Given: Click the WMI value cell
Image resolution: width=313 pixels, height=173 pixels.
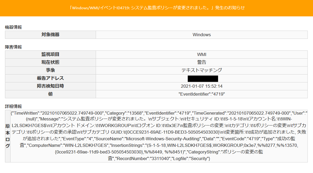Looking at the screenshot, I should point(202,54).
